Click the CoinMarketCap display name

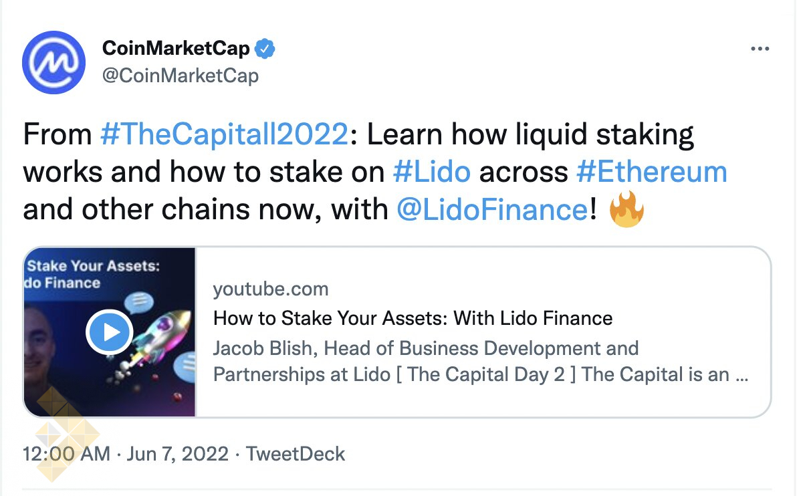(176, 49)
